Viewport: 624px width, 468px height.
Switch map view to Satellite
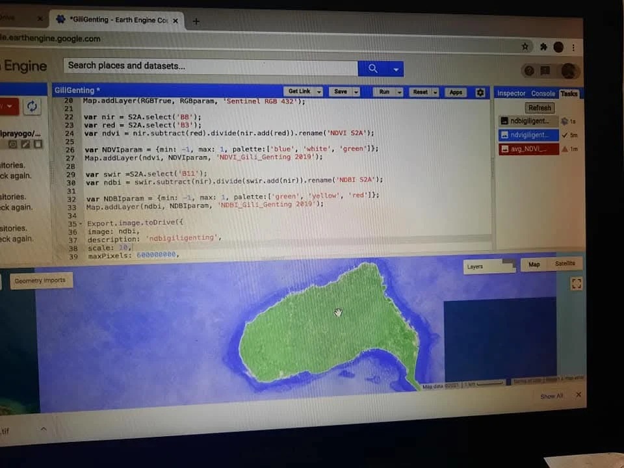(x=565, y=263)
